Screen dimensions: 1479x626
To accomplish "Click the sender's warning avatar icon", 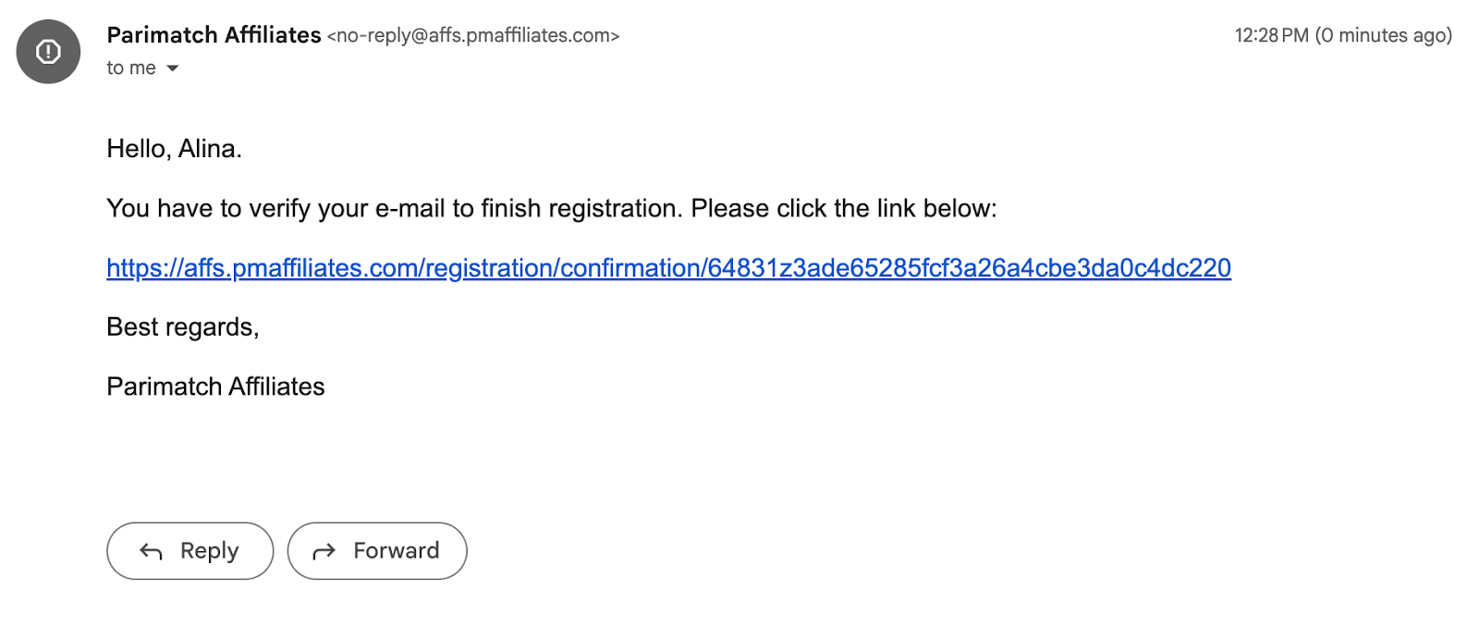I will click(48, 52).
